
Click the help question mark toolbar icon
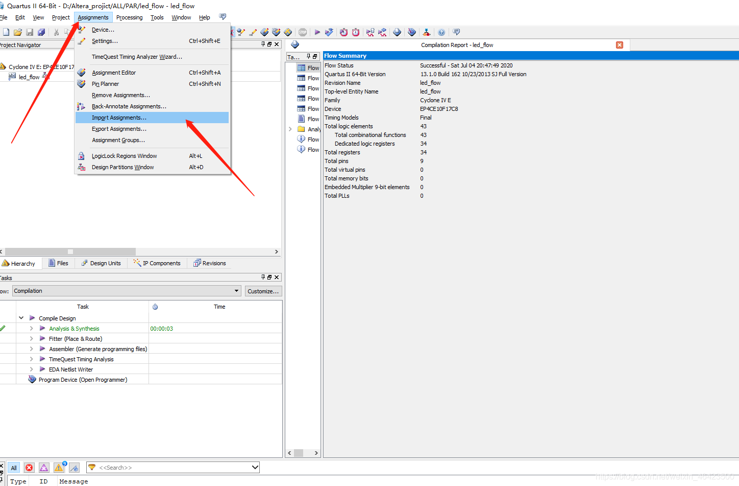coord(441,32)
